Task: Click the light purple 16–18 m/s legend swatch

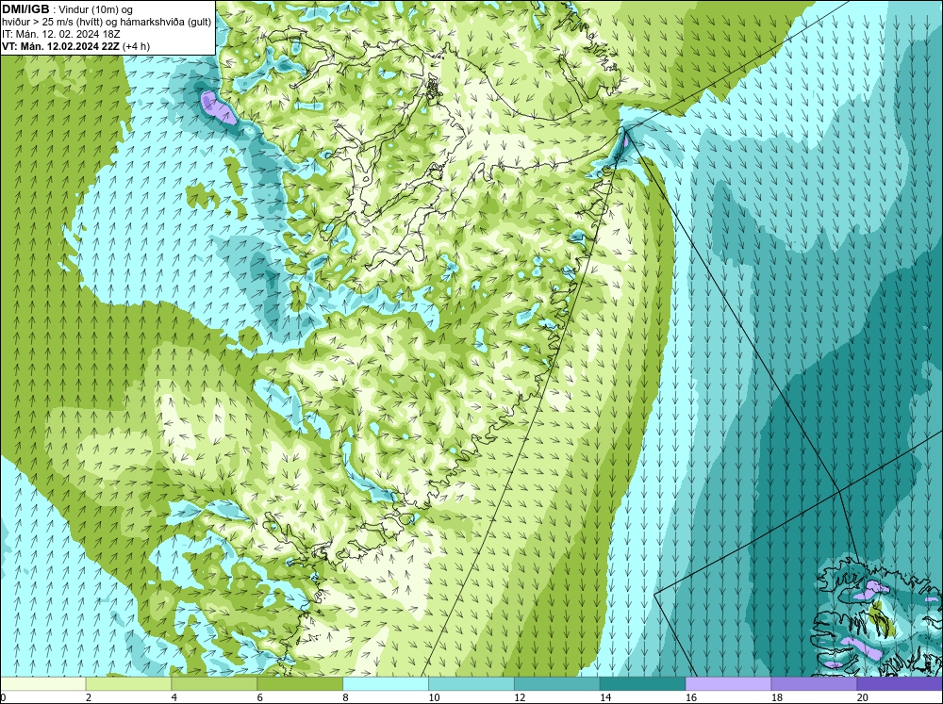Action: 728,683
